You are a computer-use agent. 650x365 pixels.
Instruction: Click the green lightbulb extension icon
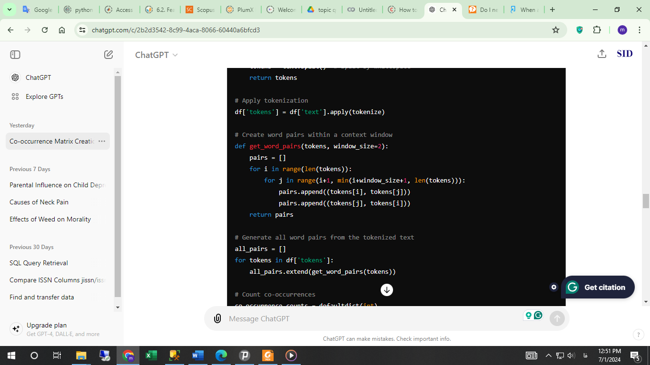click(528, 315)
